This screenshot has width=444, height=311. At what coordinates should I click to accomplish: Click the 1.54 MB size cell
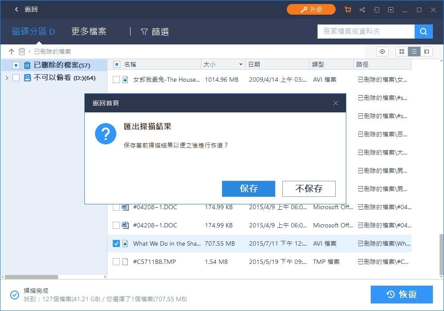coord(216,262)
